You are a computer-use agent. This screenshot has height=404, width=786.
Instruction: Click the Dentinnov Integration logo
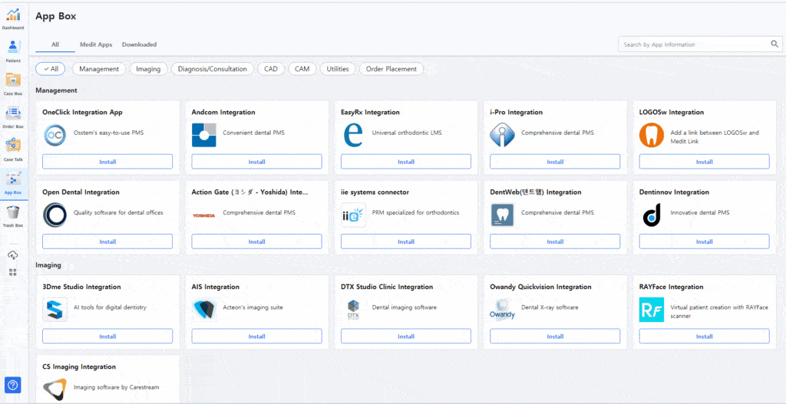pyautogui.click(x=652, y=215)
